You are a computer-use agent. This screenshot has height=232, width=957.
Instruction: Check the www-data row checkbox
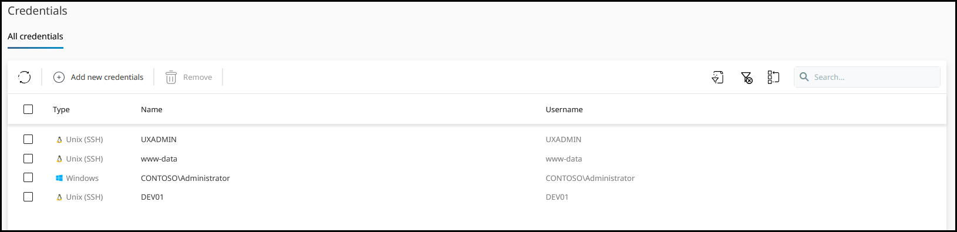[28, 159]
